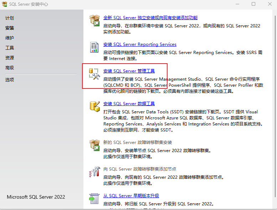Click the standalone installation description text
This screenshot has height=210, width=277.
pyautogui.click(x=182, y=29)
